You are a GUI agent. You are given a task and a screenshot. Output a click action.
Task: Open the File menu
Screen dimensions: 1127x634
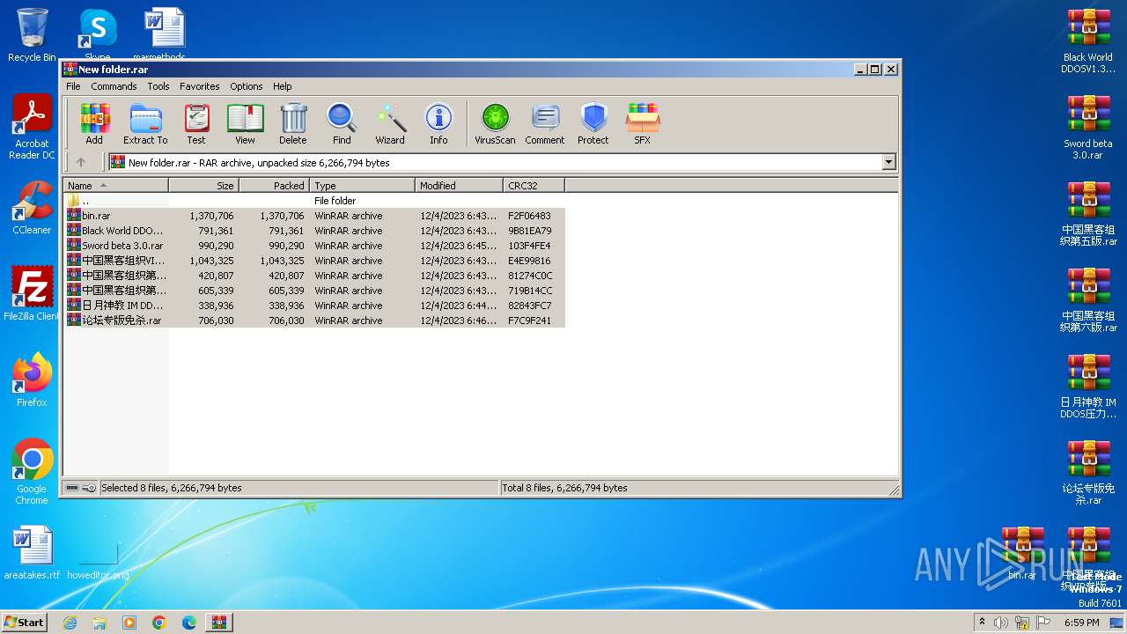(73, 86)
